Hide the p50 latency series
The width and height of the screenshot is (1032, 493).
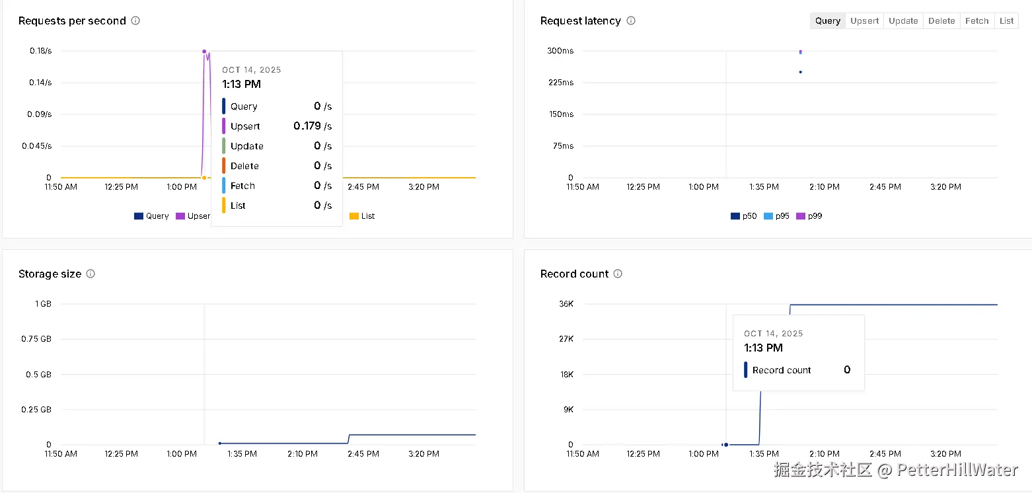pos(744,216)
